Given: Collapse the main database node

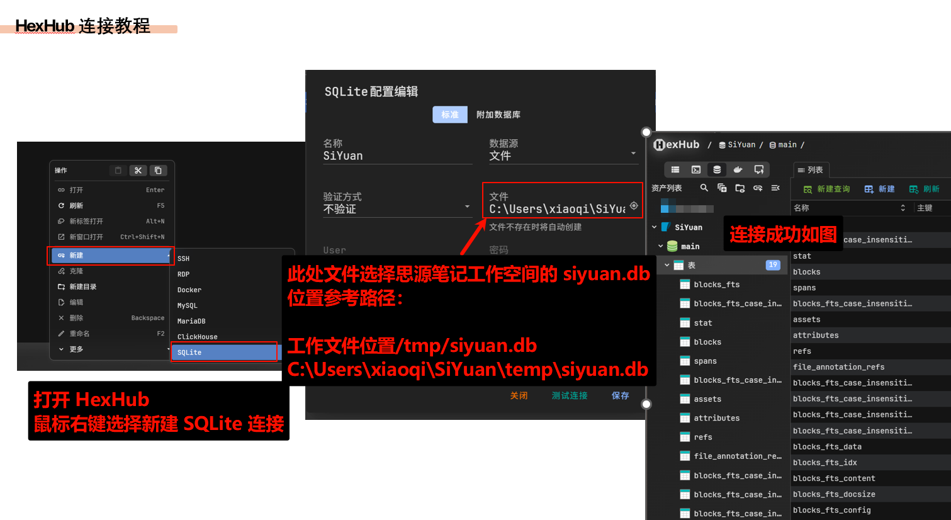Looking at the screenshot, I should click(x=661, y=246).
